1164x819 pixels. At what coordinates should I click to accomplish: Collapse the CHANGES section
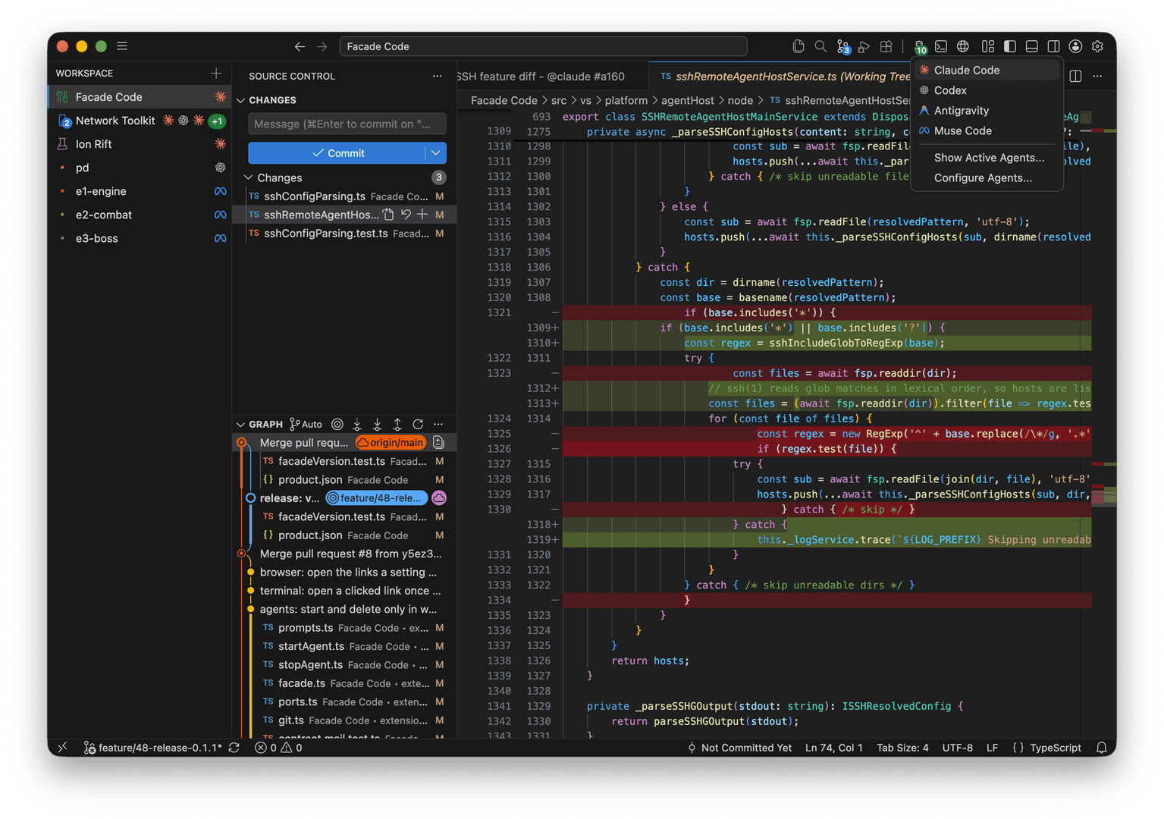point(240,100)
